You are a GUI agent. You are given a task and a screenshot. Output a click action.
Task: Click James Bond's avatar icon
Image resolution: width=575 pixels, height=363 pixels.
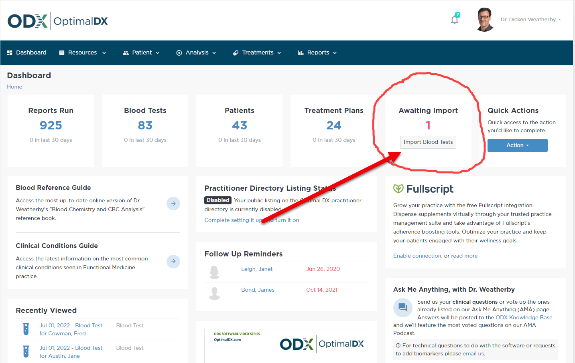click(x=215, y=293)
